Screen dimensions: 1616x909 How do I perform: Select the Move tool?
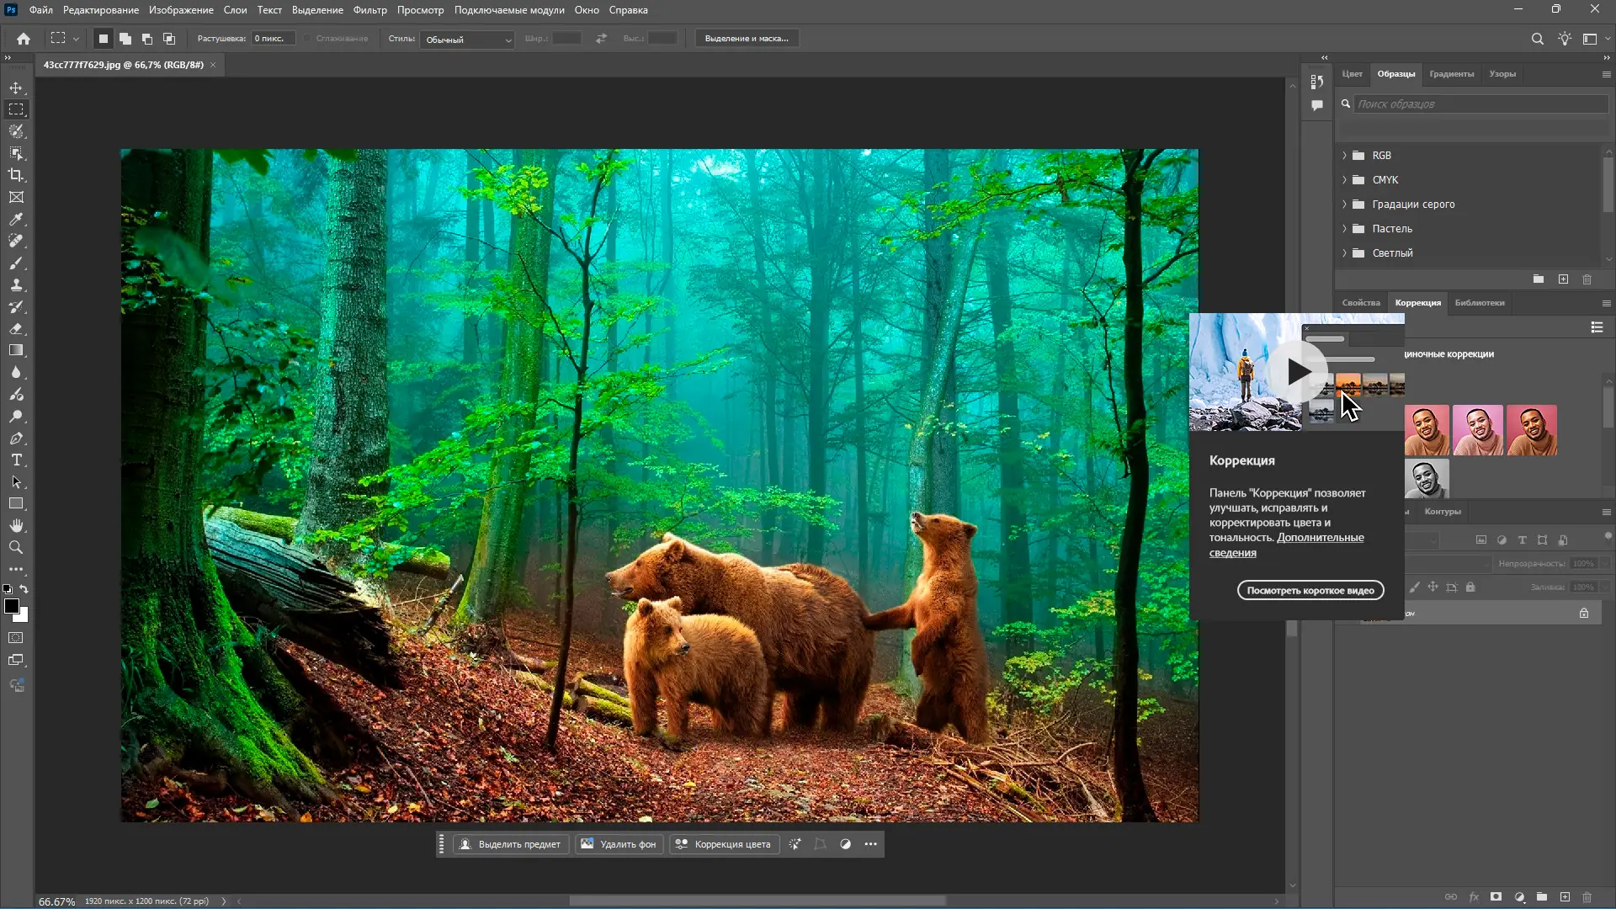coord(16,88)
